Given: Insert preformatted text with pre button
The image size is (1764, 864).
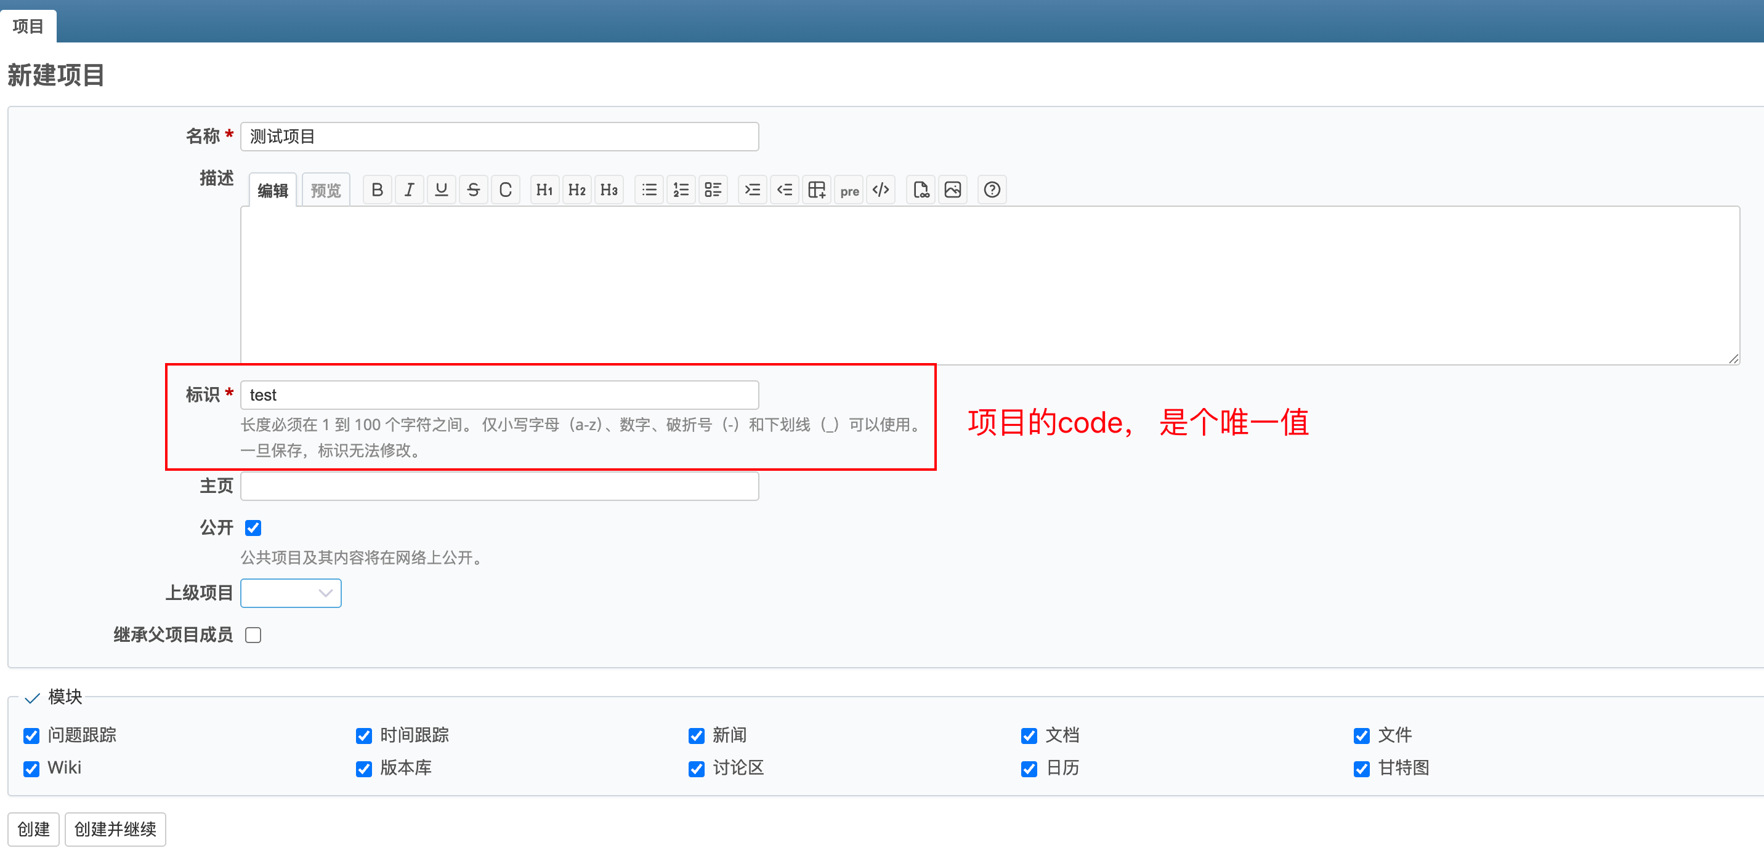Looking at the screenshot, I should tap(849, 190).
